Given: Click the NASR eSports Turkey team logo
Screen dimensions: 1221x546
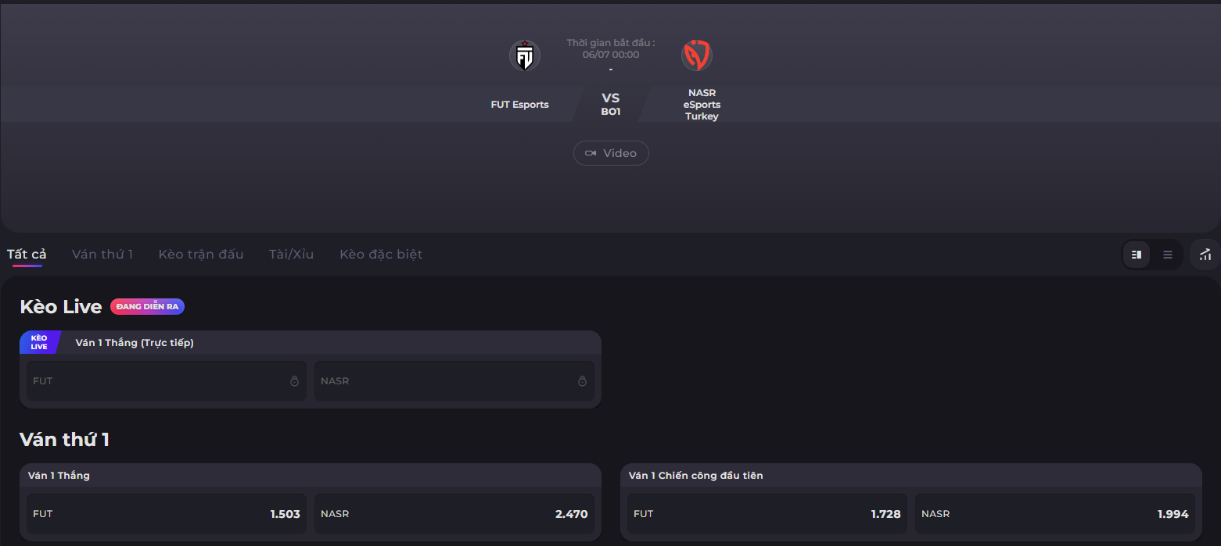Looking at the screenshot, I should (x=696, y=55).
